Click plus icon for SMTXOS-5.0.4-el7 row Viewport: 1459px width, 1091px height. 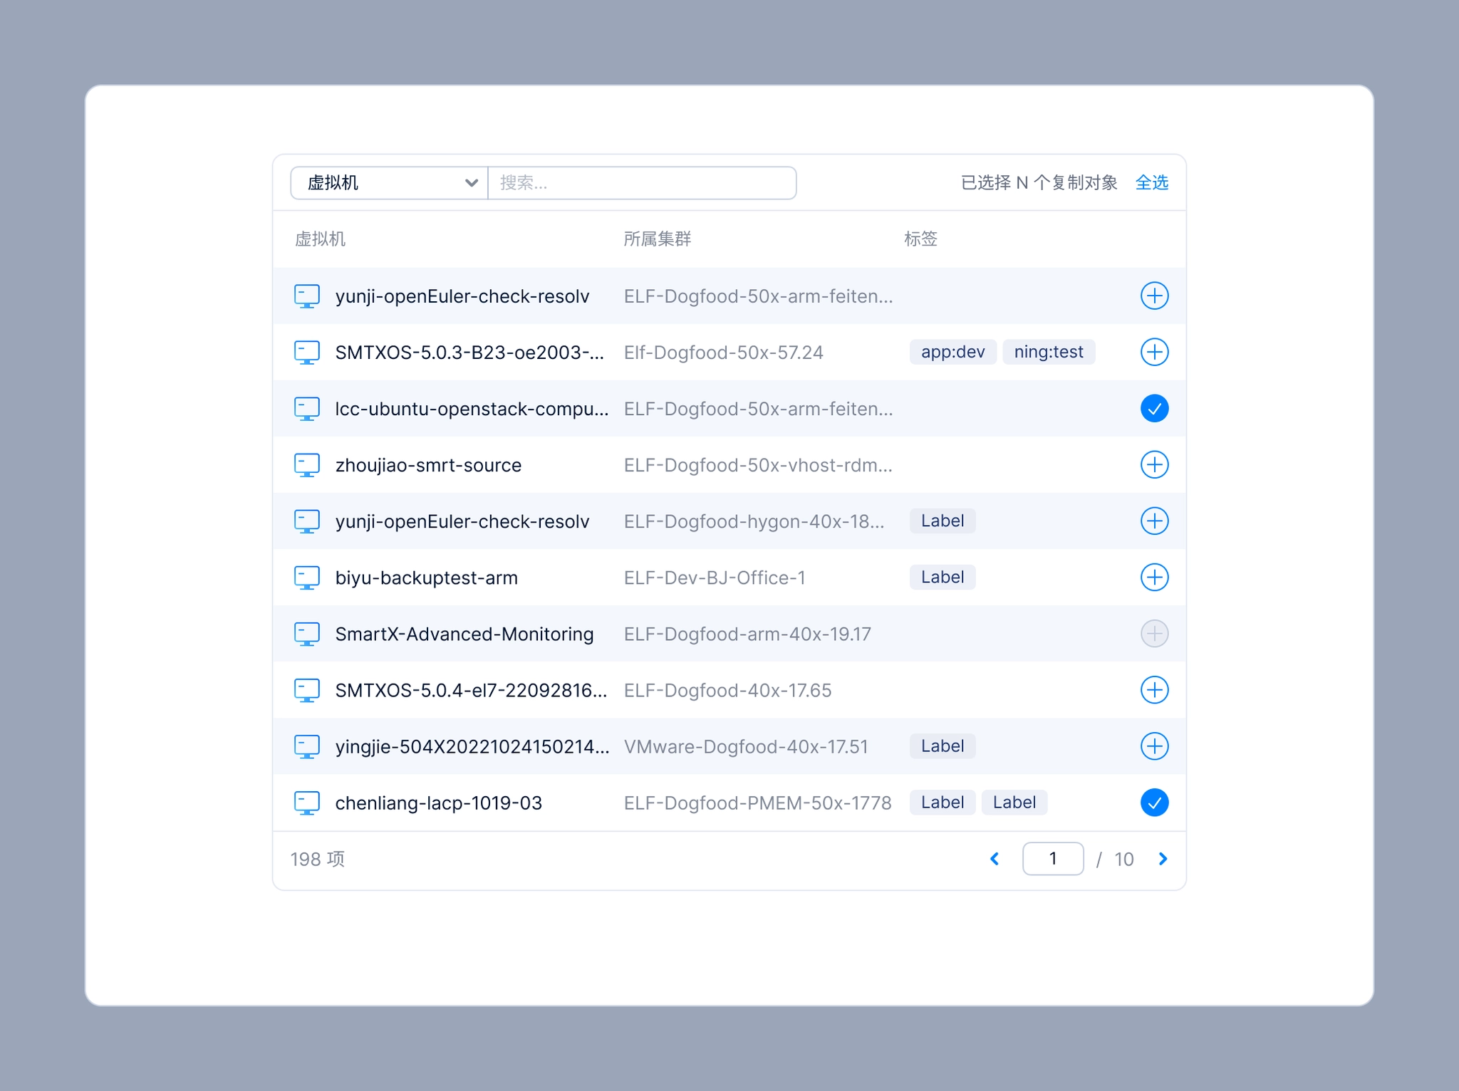coord(1154,690)
